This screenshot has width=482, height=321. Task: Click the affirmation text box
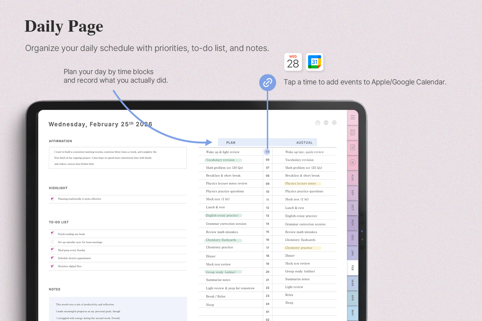pyautogui.click(x=118, y=158)
